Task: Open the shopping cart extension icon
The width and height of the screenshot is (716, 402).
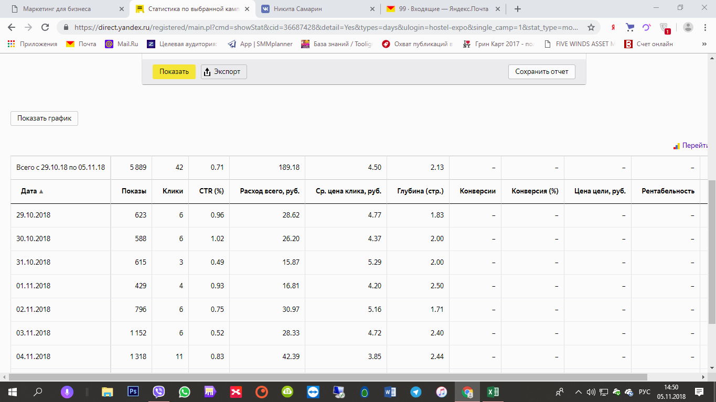Action: pos(630,27)
